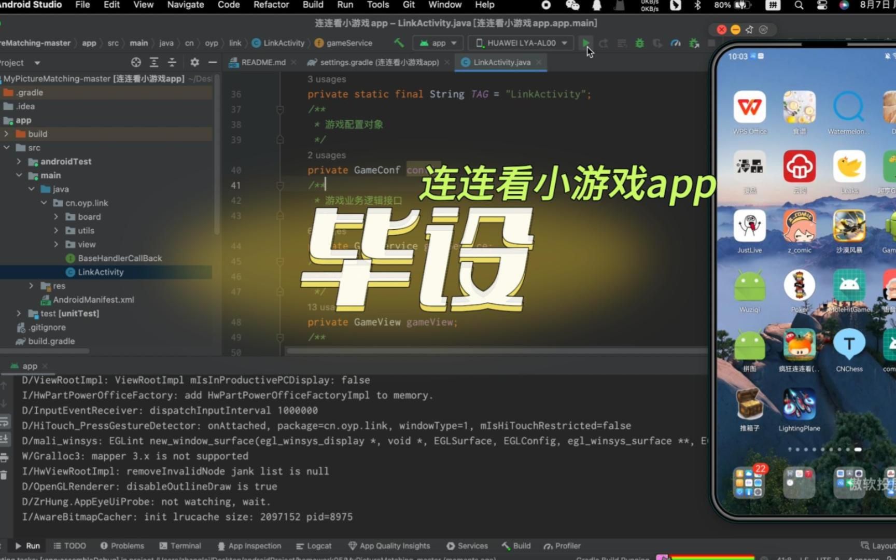Click the Attach debugger to process icon
Image resolution: width=896 pixels, height=560 pixels.
coord(693,43)
